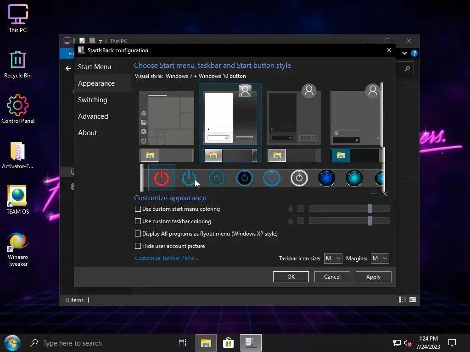The image size is (470, 352).
Task: Click the Windows 7 Start orb
Action: [12, 343]
